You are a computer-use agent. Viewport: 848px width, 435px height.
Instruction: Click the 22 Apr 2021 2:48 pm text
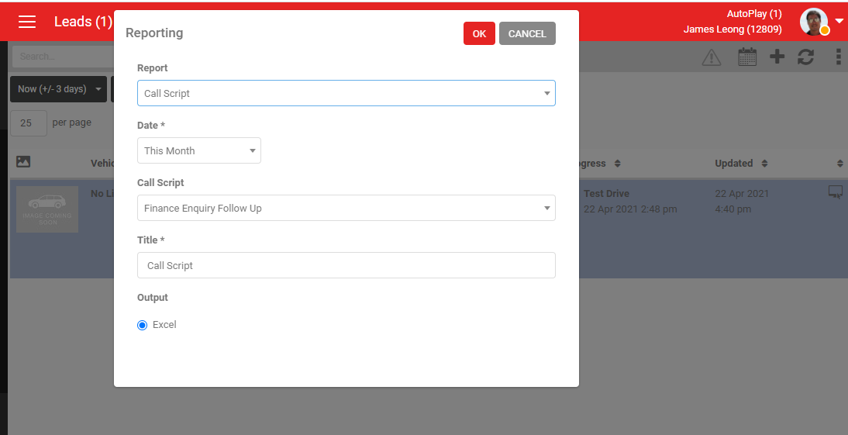click(x=630, y=209)
